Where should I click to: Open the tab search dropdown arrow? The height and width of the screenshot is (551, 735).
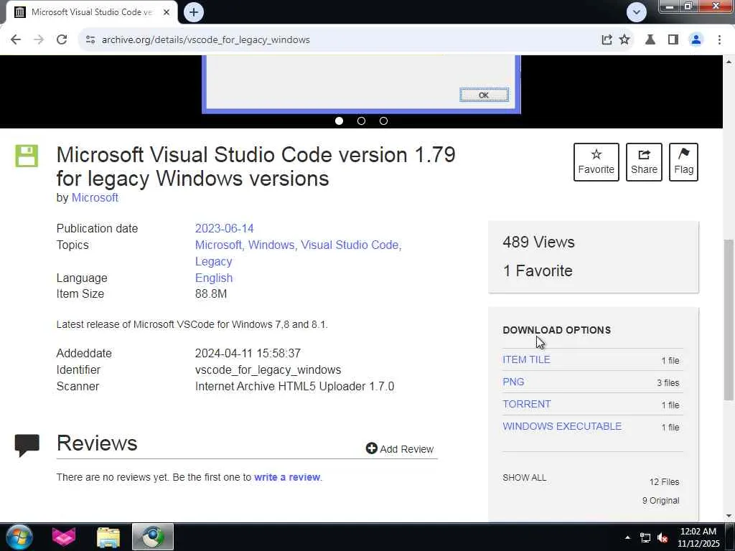[636, 12]
